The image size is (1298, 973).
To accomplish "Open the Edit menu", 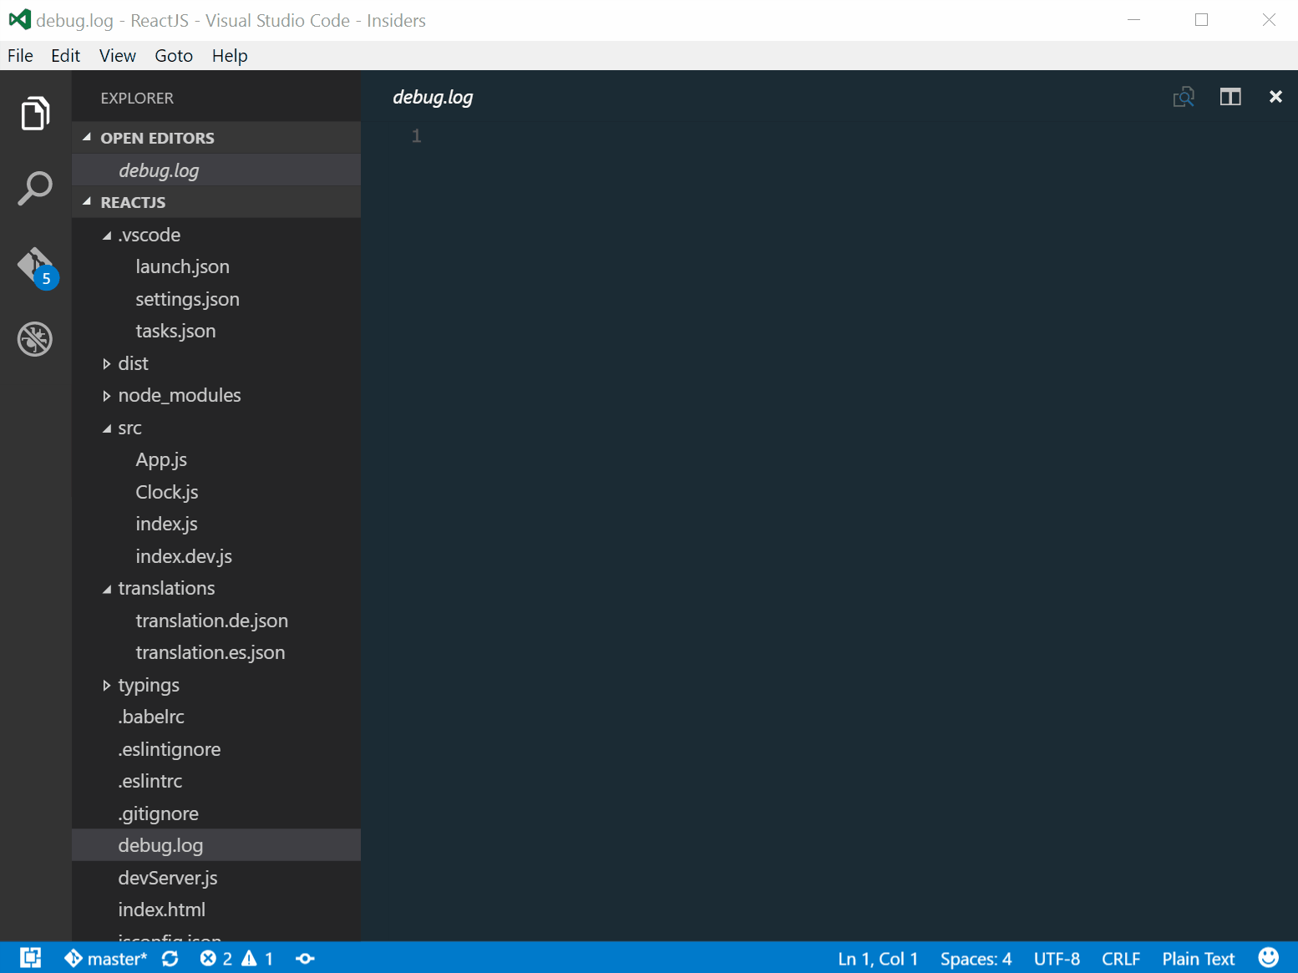I will coord(65,56).
